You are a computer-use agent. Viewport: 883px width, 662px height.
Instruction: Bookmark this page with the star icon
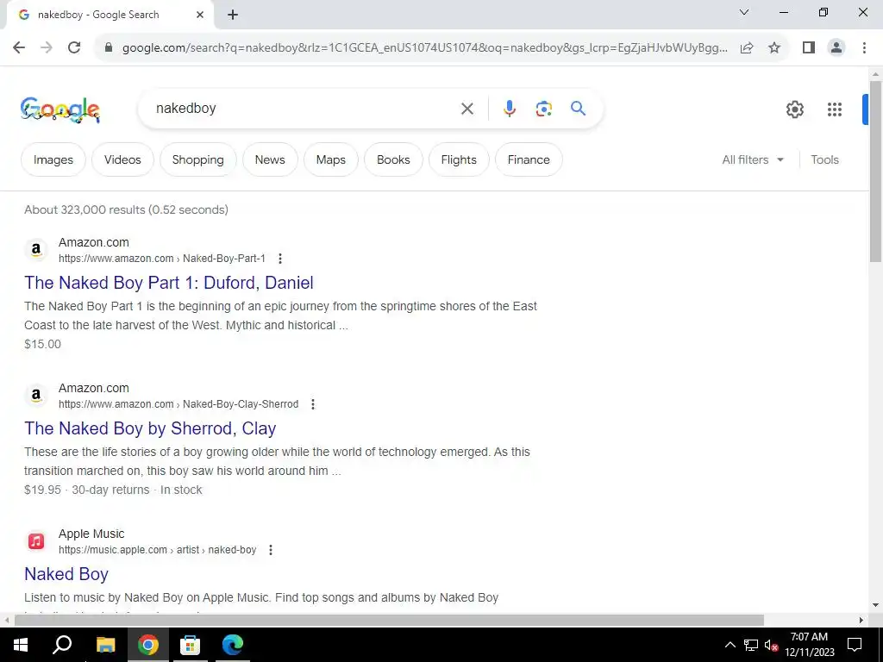coord(774,48)
